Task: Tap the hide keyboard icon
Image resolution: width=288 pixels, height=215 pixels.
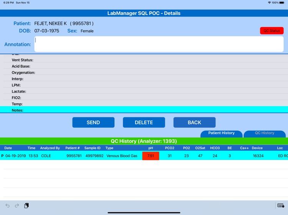Action: [x=281, y=205]
